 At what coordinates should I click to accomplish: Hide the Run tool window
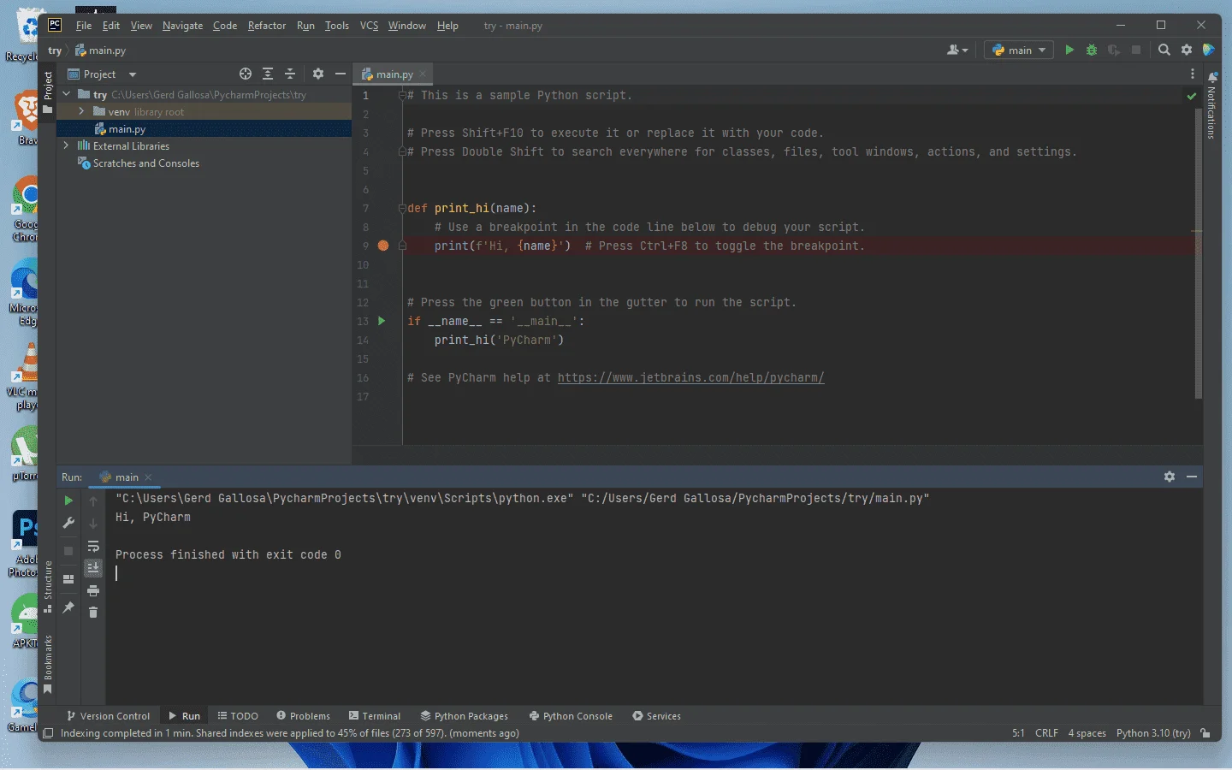[1192, 477]
